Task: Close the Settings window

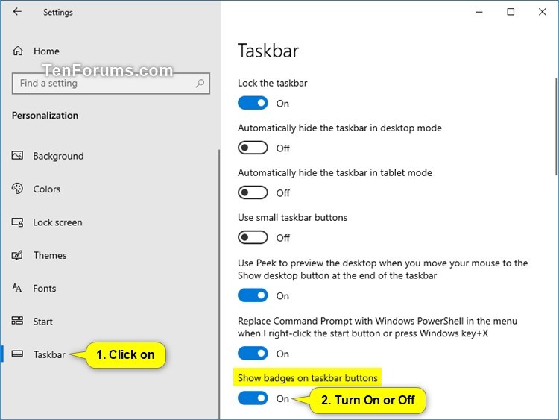Action: 543,12
